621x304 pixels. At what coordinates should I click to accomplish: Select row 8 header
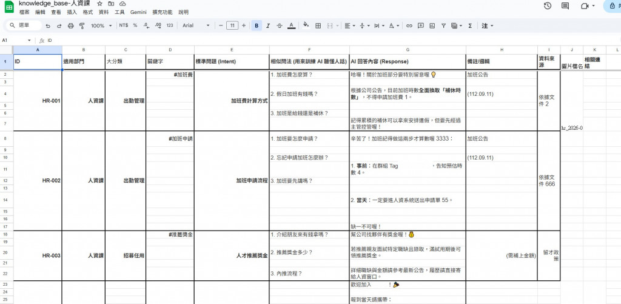pos(6,139)
